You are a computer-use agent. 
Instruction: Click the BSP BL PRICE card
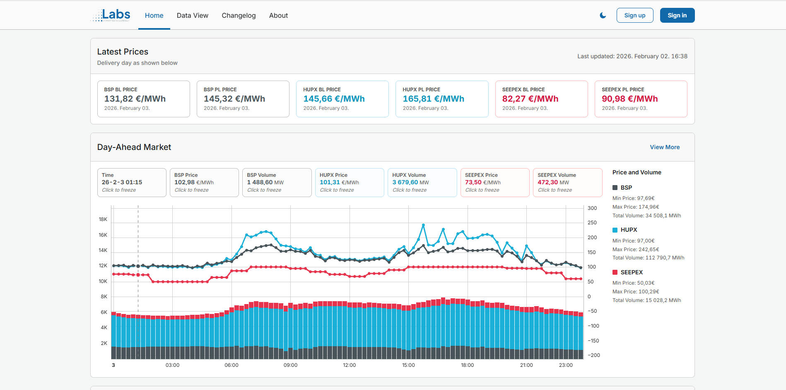(x=143, y=99)
